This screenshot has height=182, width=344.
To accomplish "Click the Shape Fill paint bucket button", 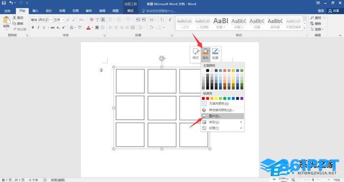I will [205, 53].
